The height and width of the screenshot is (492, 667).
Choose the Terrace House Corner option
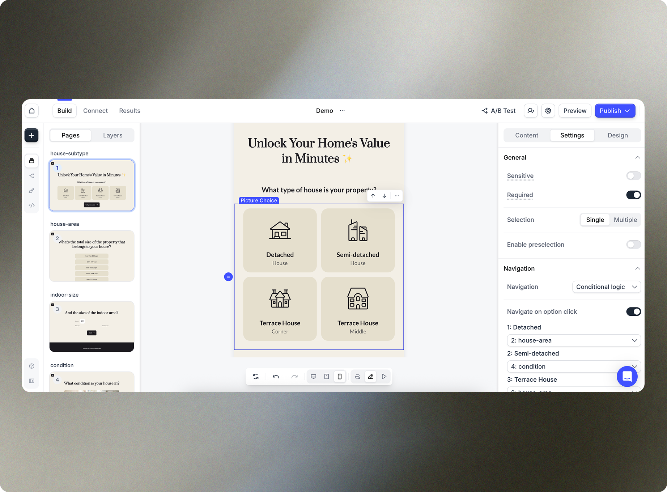tap(280, 309)
